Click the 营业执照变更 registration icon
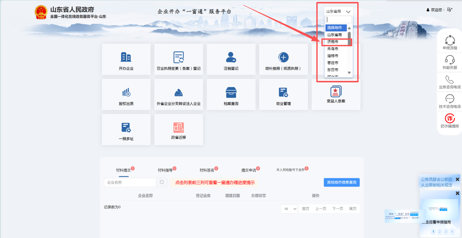The width and height of the screenshot is (462, 238). (178, 57)
